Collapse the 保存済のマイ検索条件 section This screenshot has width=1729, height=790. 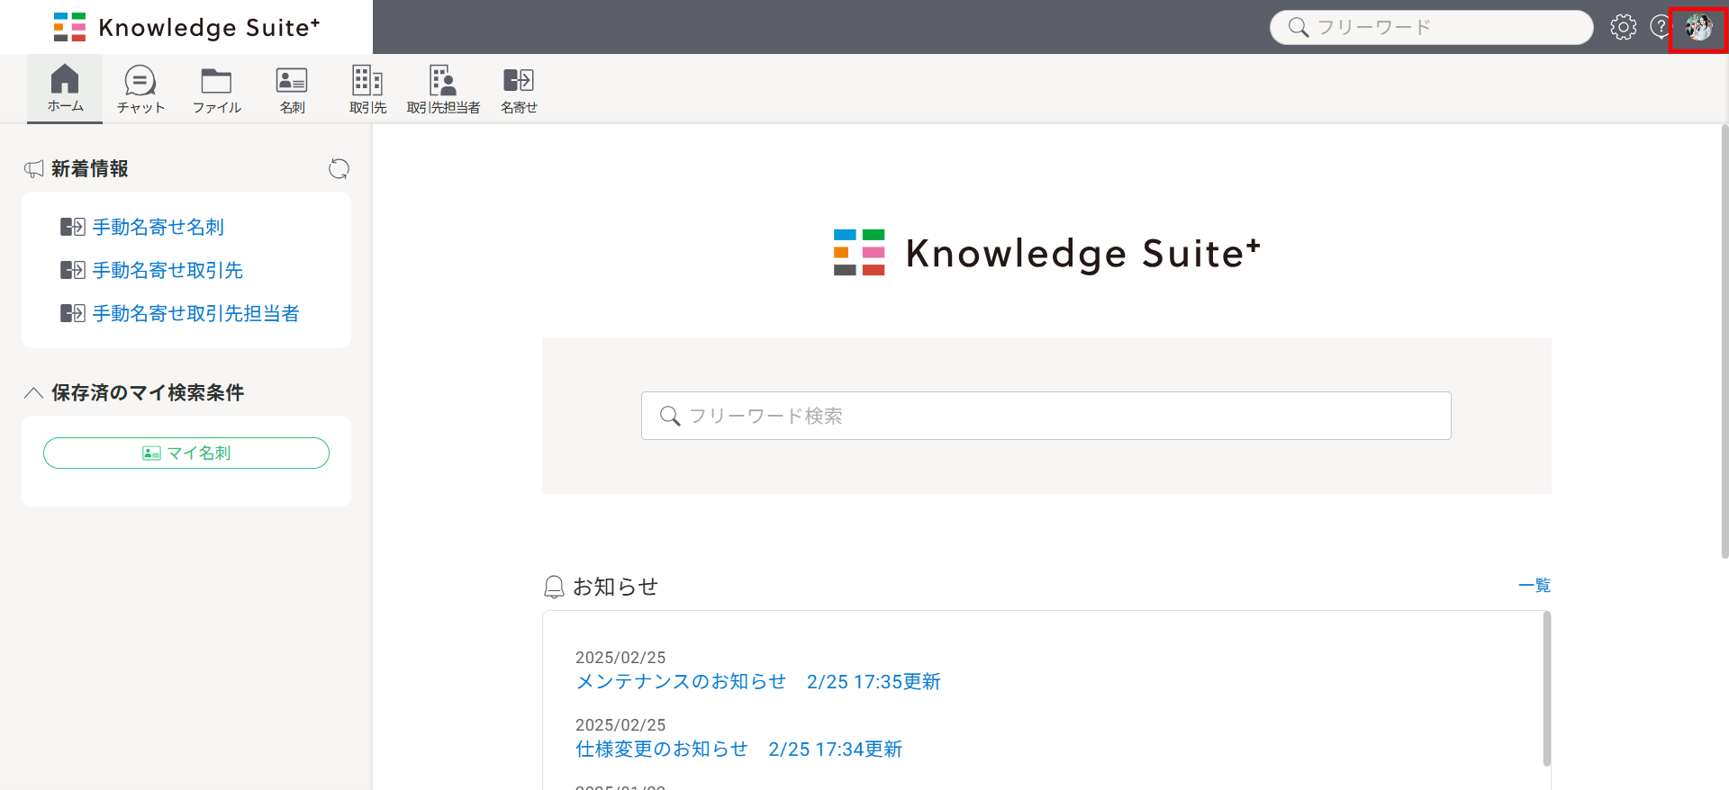tap(33, 392)
